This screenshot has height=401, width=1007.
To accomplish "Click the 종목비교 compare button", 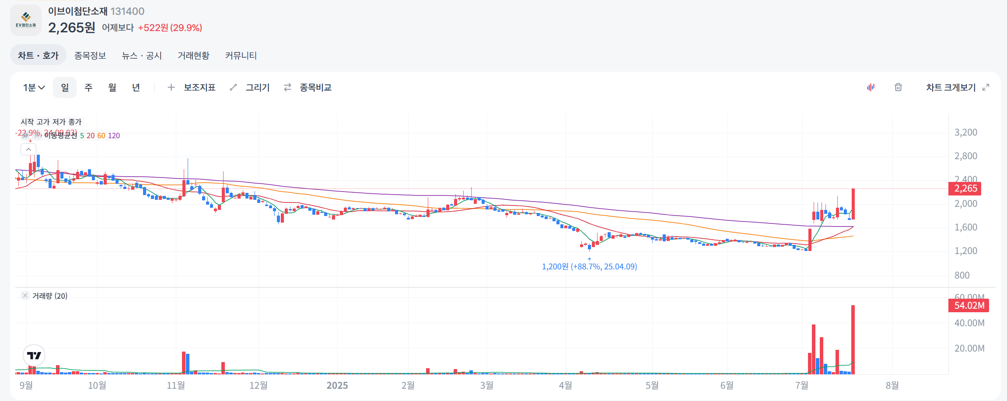I will click(x=315, y=87).
